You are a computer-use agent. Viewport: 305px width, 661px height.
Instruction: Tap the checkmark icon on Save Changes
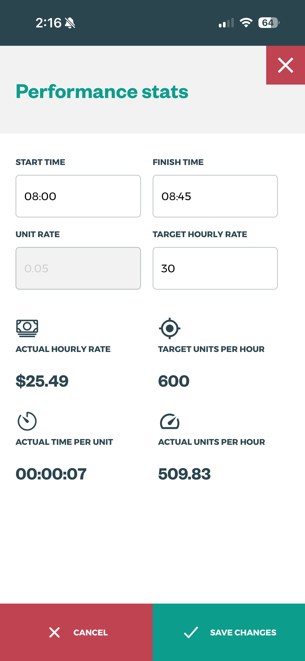(x=191, y=632)
